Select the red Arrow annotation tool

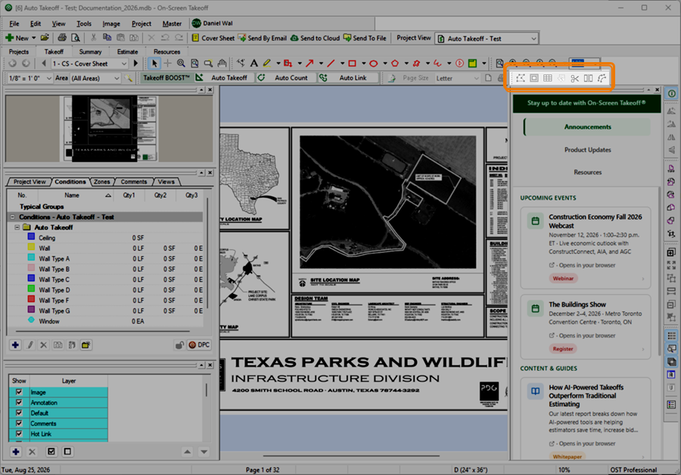pos(309,64)
